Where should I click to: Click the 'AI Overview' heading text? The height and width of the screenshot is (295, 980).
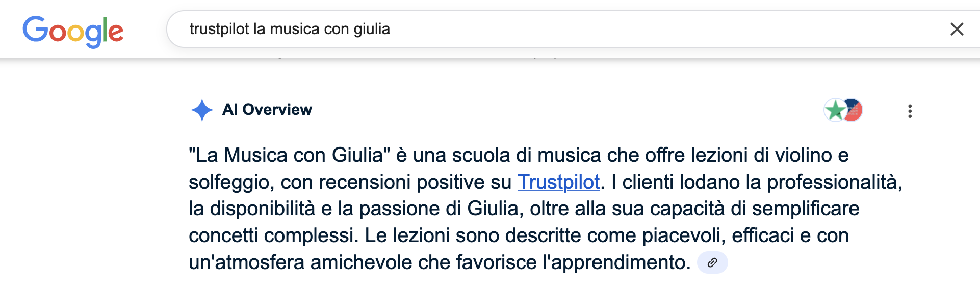[x=267, y=109]
